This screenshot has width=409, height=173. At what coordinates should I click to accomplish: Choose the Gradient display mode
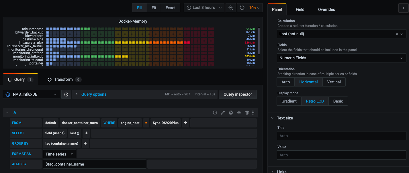[289, 101]
